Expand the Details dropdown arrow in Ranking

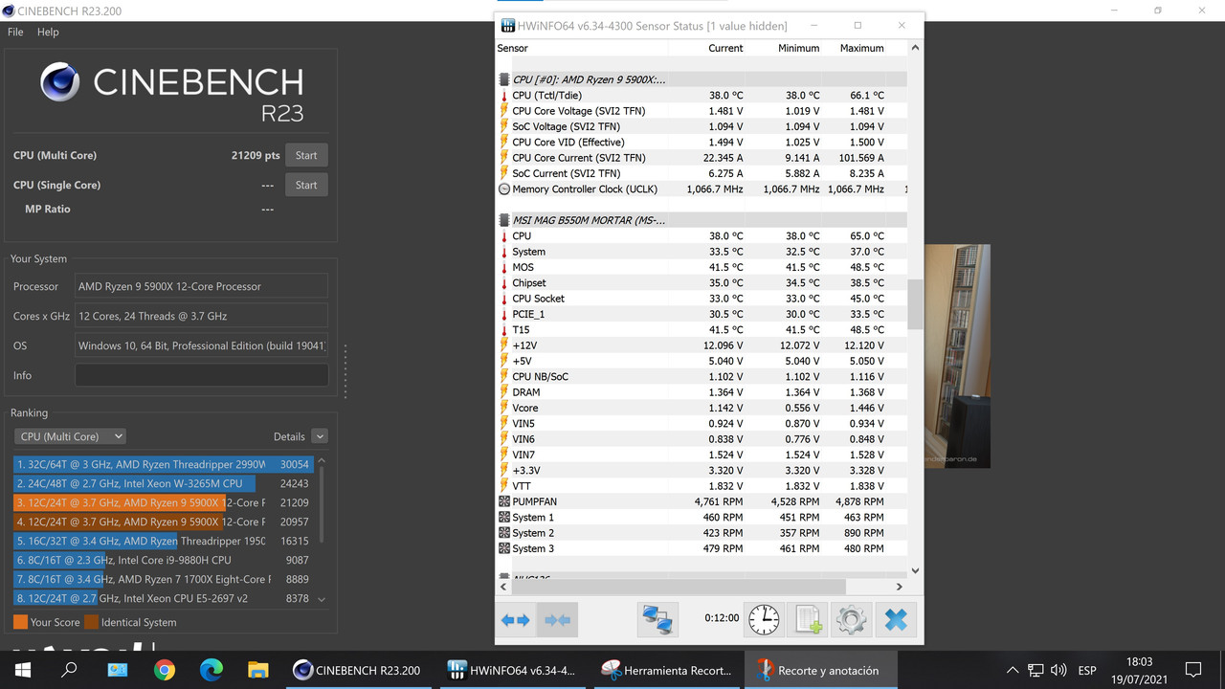(x=320, y=436)
